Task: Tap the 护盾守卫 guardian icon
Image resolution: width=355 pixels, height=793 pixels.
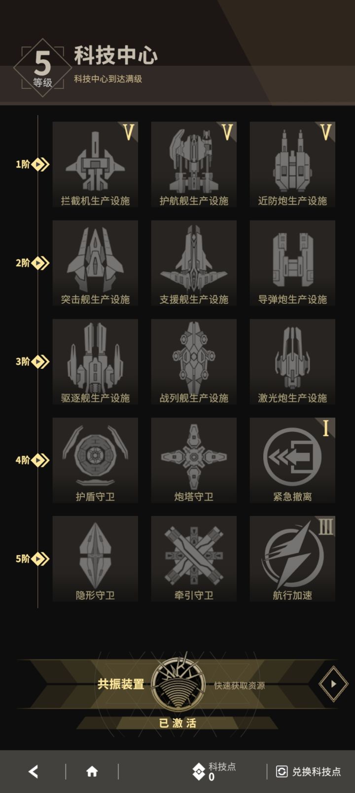Action: pos(95,460)
